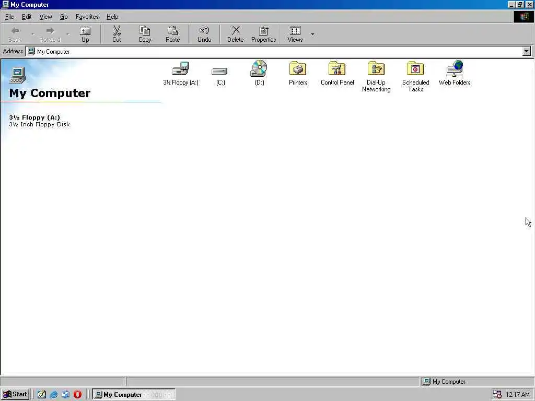Select the Printers folder icon
Image resolution: width=535 pixels, height=401 pixels.
click(x=298, y=68)
